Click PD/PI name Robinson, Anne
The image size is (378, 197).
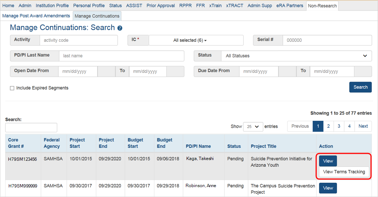pos(201,186)
